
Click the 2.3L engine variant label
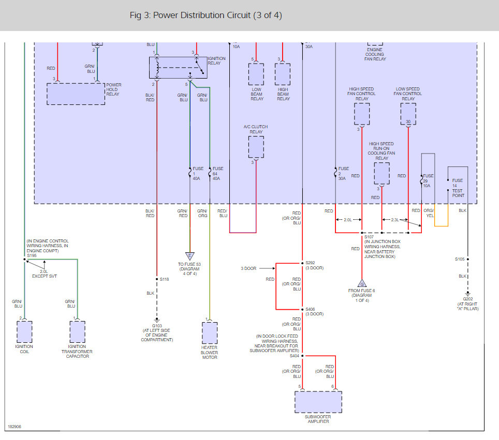click(x=395, y=220)
